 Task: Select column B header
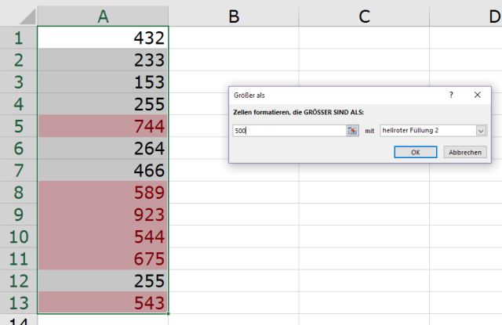pyautogui.click(x=234, y=16)
